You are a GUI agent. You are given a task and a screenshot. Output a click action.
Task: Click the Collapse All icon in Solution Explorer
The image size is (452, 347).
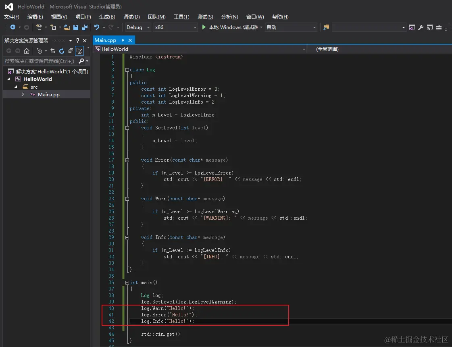[x=71, y=51]
